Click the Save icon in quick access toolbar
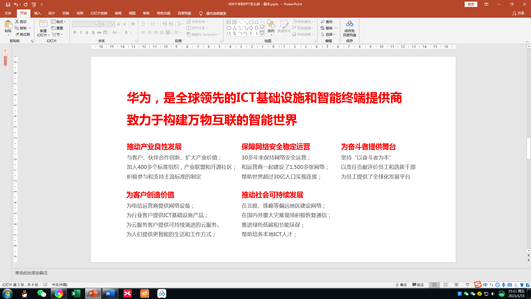This screenshot has height=299, width=531. pos(8,4)
